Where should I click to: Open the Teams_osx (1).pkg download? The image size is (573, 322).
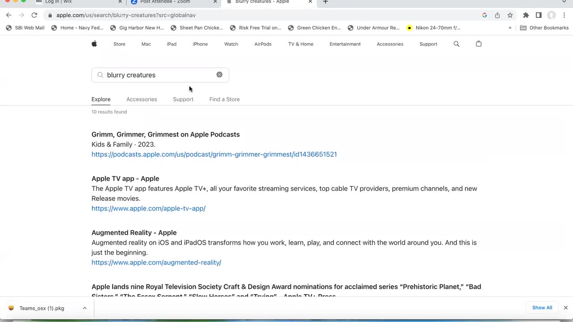[42, 308]
